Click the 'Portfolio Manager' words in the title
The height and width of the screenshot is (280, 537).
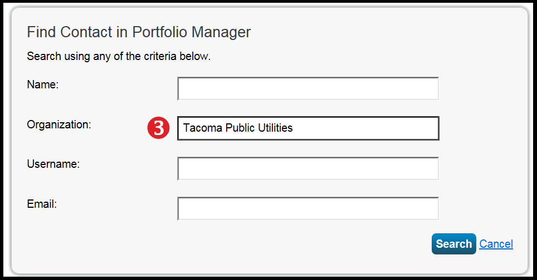192,32
